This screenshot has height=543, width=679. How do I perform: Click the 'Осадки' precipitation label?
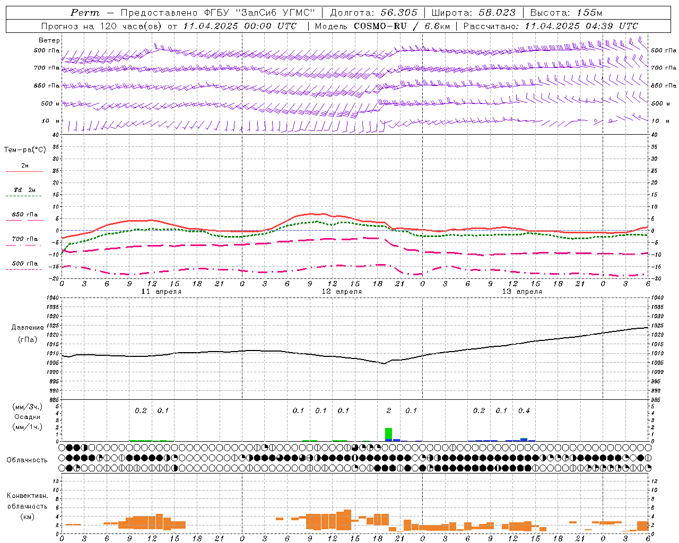point(28,417)
